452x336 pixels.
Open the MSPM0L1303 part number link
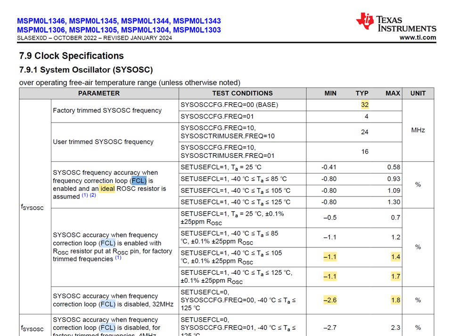(197, 30)
